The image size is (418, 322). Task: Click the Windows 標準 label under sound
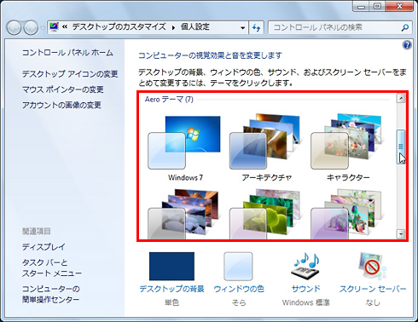tap(306, 302)
